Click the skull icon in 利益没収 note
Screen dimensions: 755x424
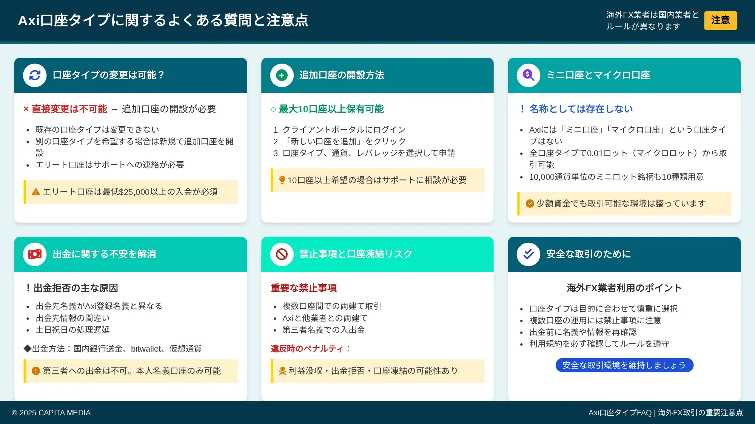pyautogui.click(x=282, y=371)
